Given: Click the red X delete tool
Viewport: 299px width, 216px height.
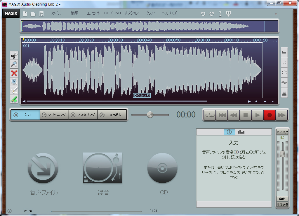Looking at the screenshot, I should 14,73.
